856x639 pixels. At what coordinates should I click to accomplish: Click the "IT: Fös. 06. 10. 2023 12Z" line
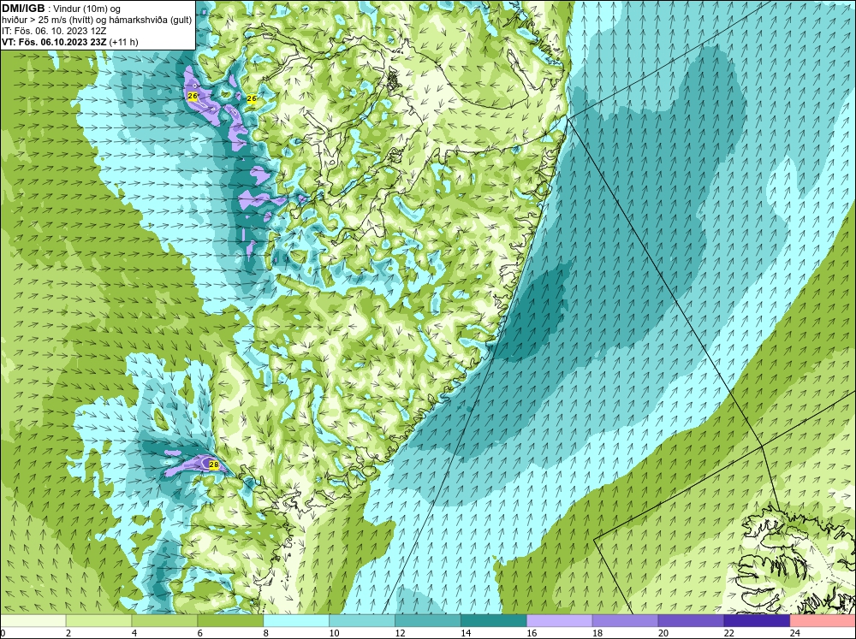(54, 31)
